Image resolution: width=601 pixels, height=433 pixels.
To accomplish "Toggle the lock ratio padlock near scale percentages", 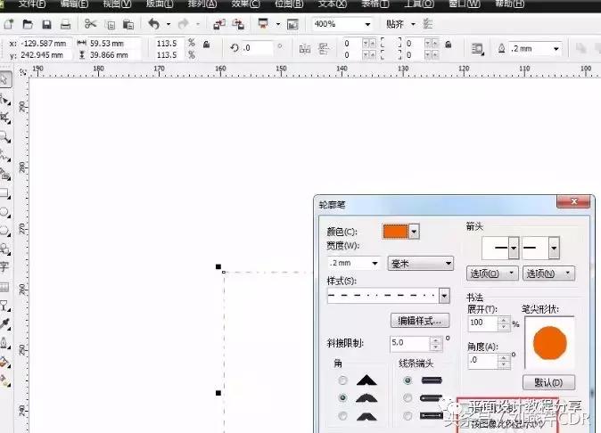I will click(x=206, y=45).
